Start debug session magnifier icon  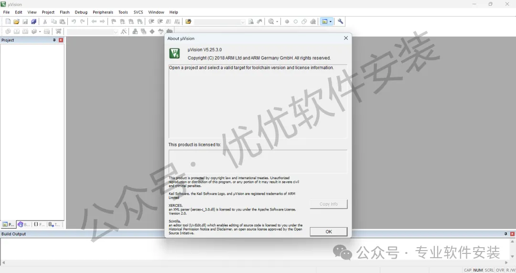[x=271, y=21]
